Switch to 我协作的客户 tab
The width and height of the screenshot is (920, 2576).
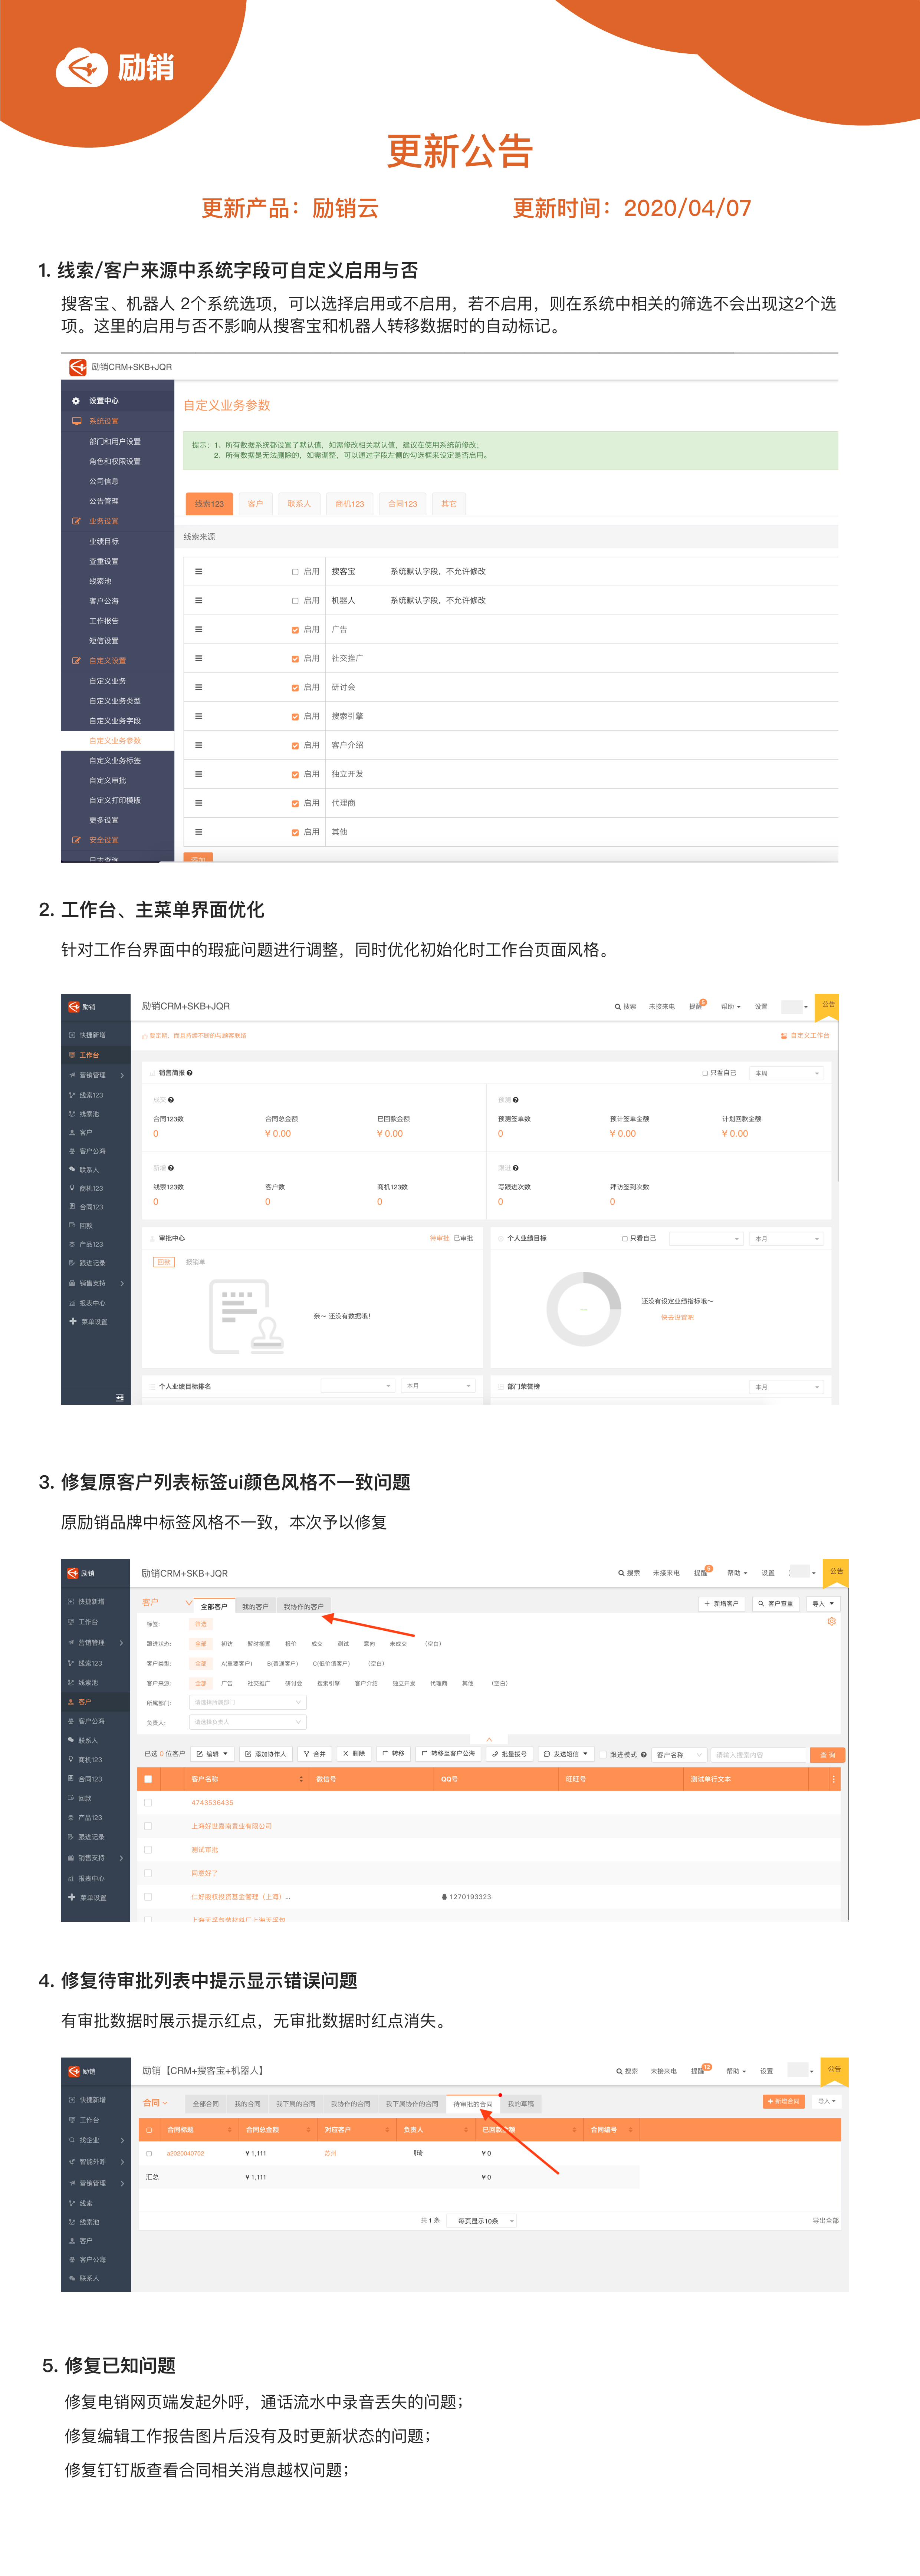point(303,1607)
